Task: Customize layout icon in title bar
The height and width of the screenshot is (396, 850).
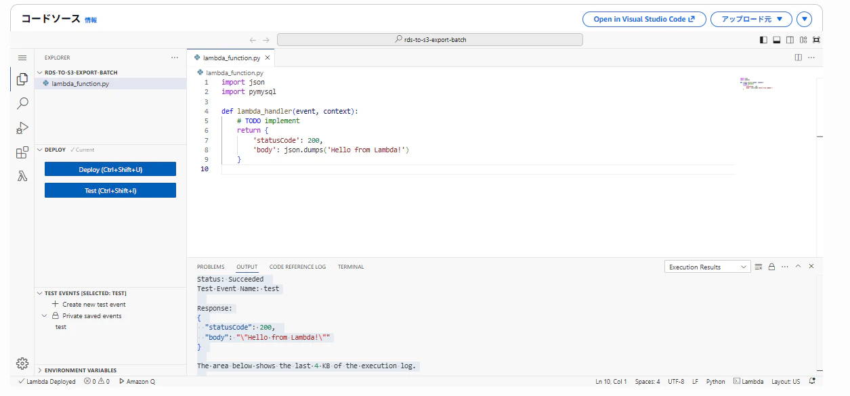Action: tap(803, 40)
